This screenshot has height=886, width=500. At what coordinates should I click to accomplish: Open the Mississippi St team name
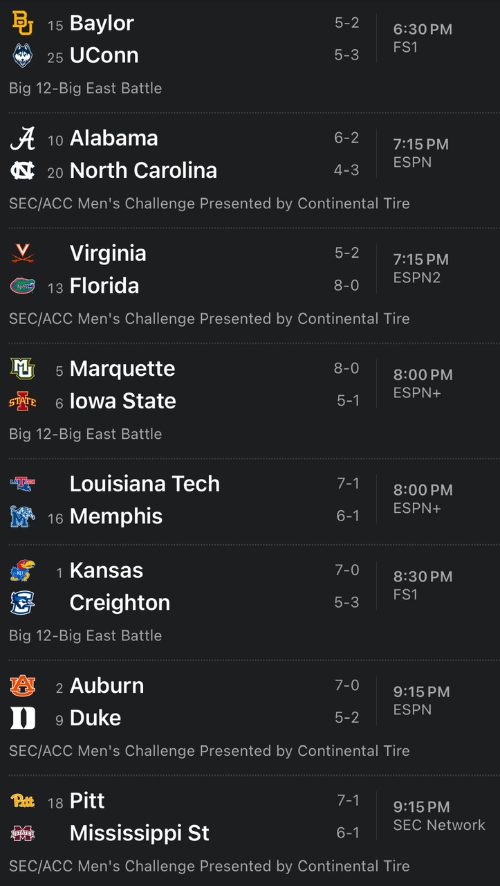[x=139, y=833]
